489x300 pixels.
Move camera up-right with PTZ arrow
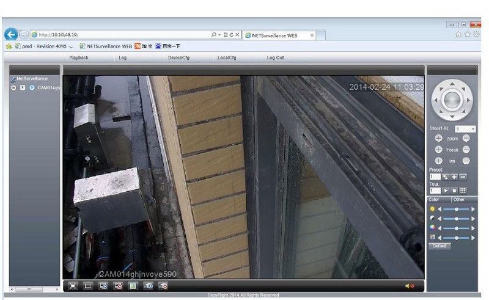463,89
